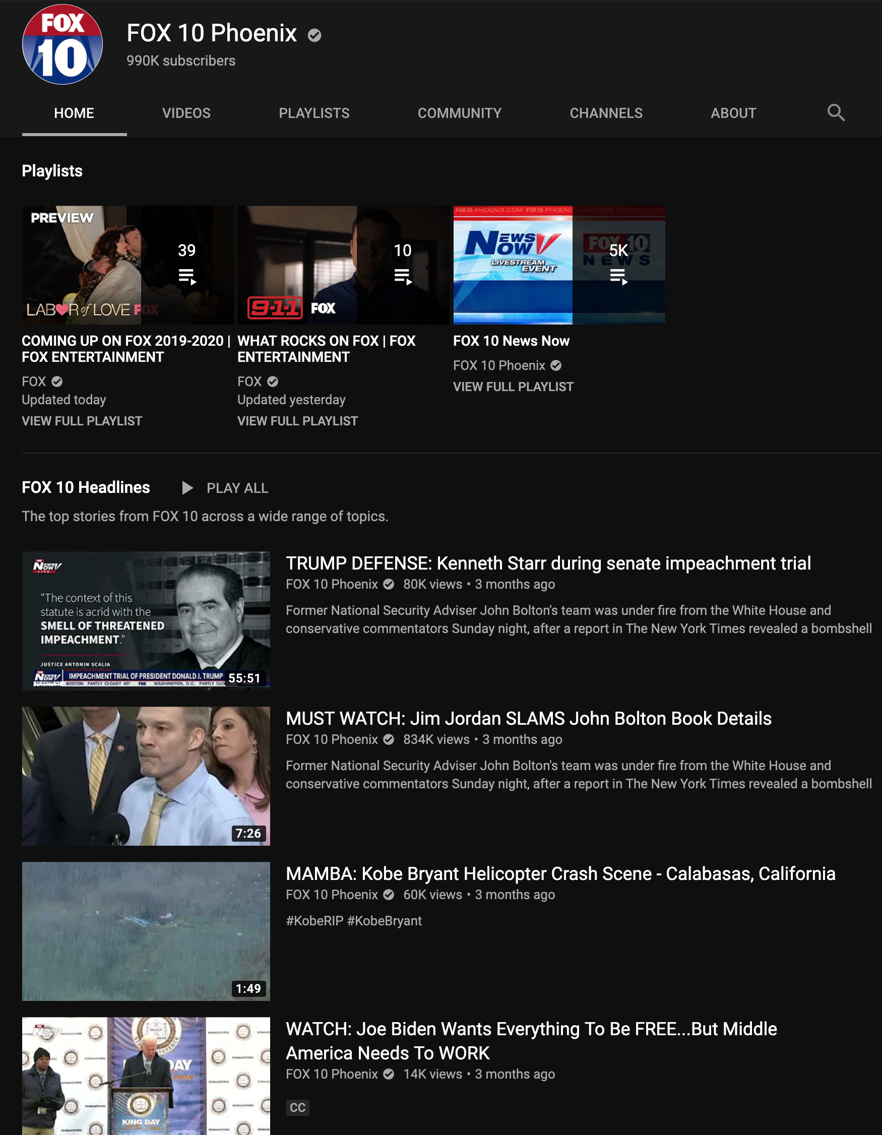
Task: Play the Kobe Bryant crash scene thumbnail
Action: [x=146, y=931]
